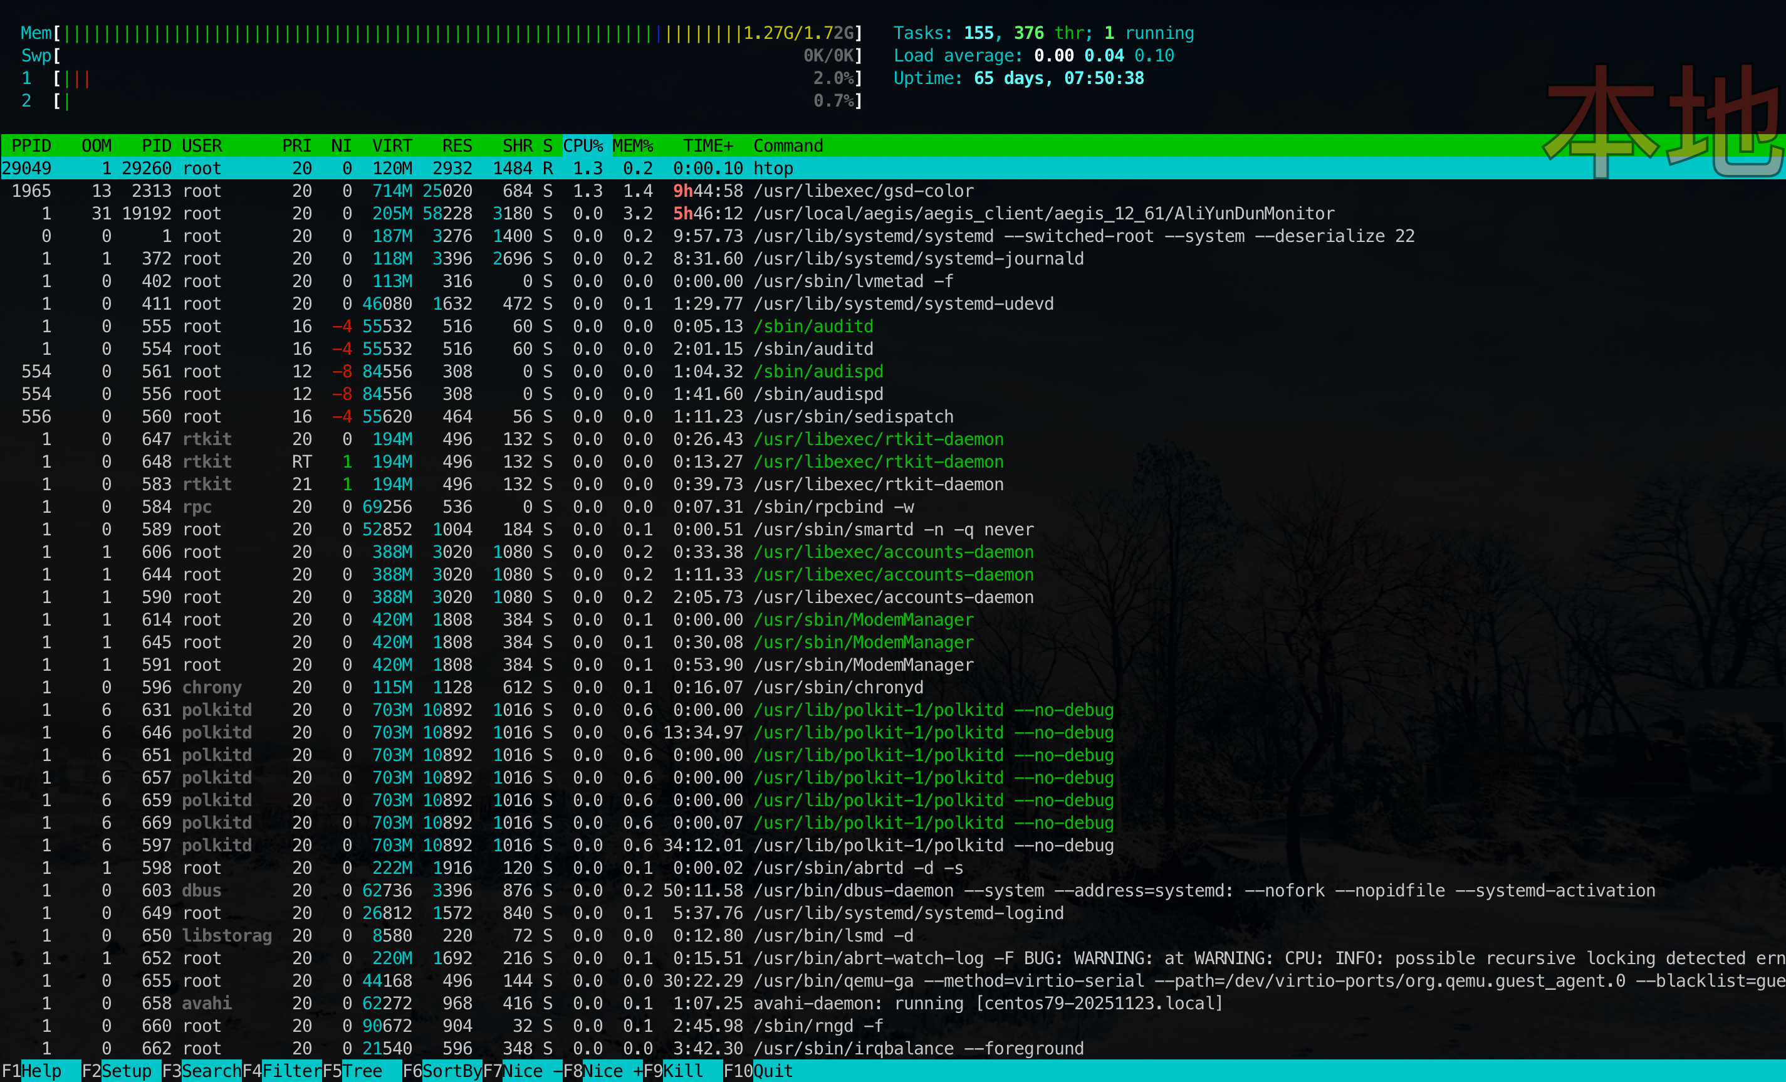Viewport: 1786px width, 1082px height.
Task: Select the /sbin/auditd row with PID 554
Action: click(893, 349)
